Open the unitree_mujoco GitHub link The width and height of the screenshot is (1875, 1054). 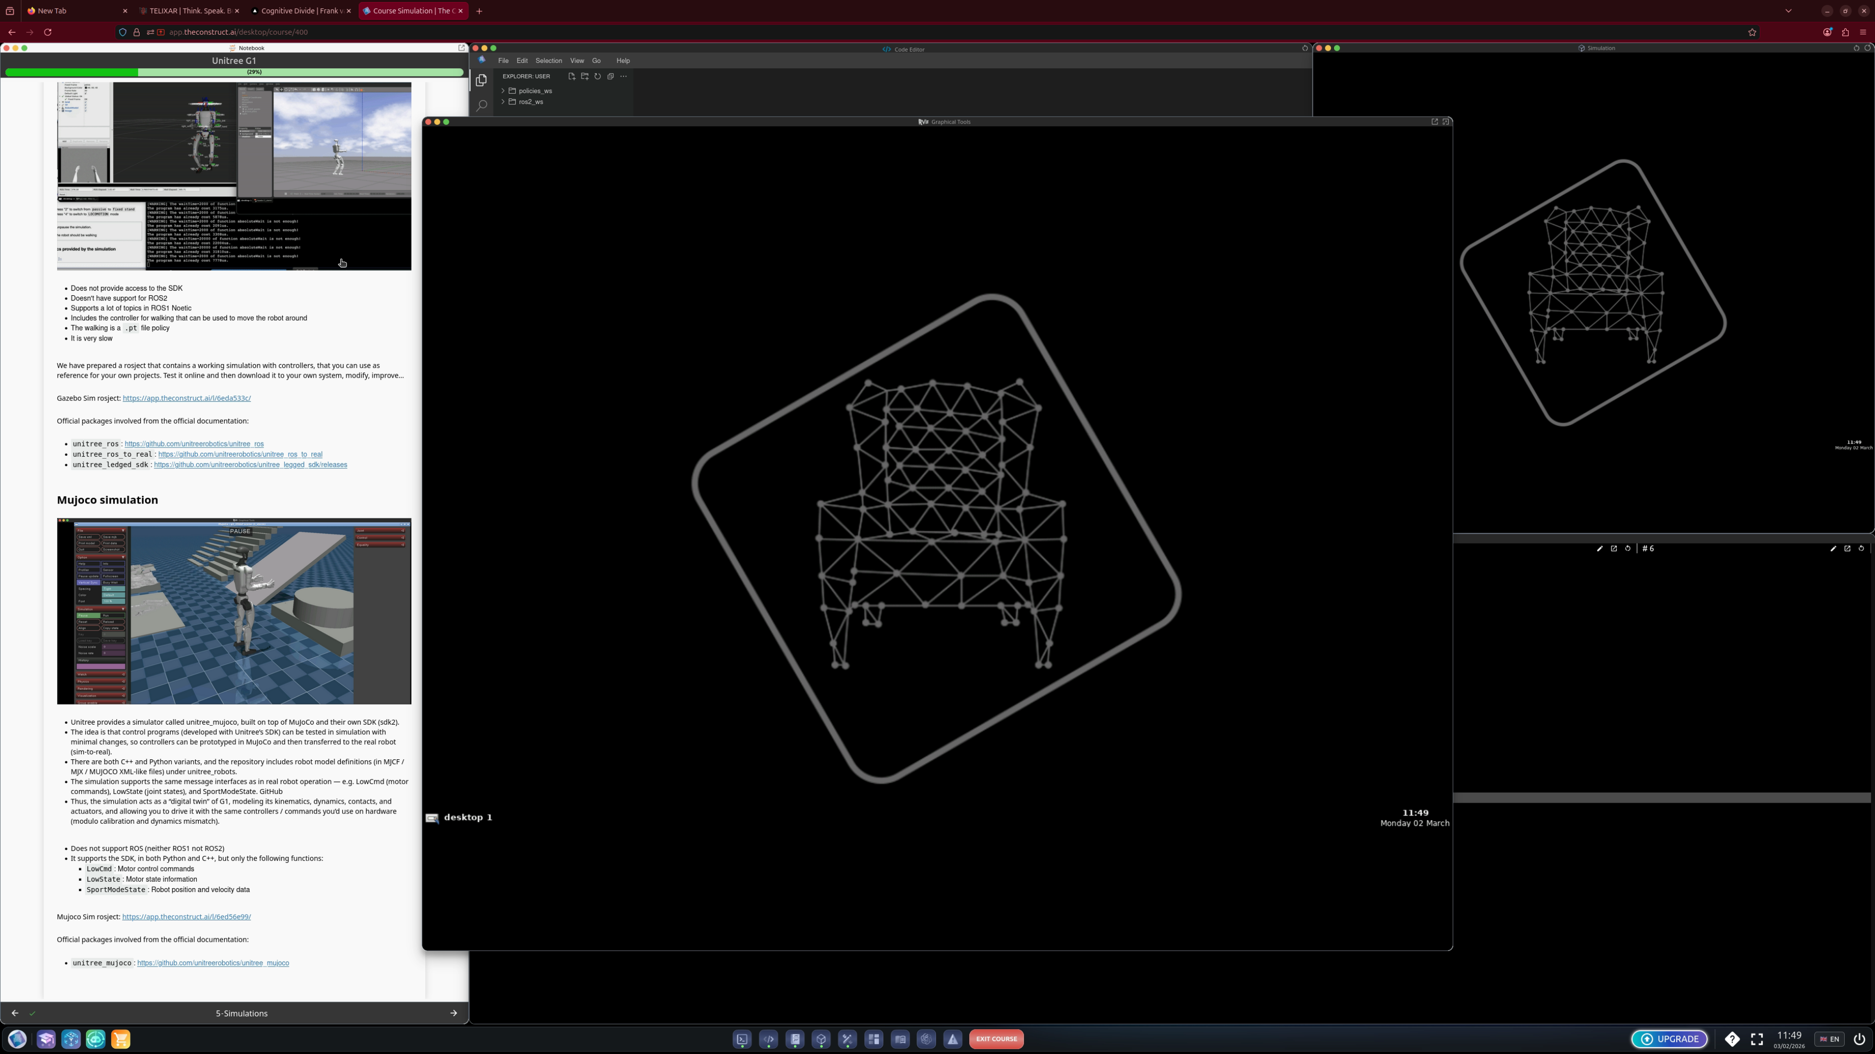click(x=212, y=963)
